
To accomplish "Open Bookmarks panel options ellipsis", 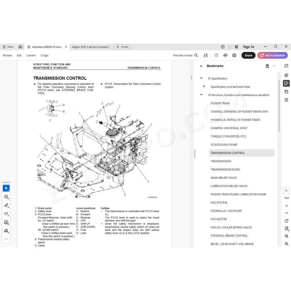I will point(274,66).
